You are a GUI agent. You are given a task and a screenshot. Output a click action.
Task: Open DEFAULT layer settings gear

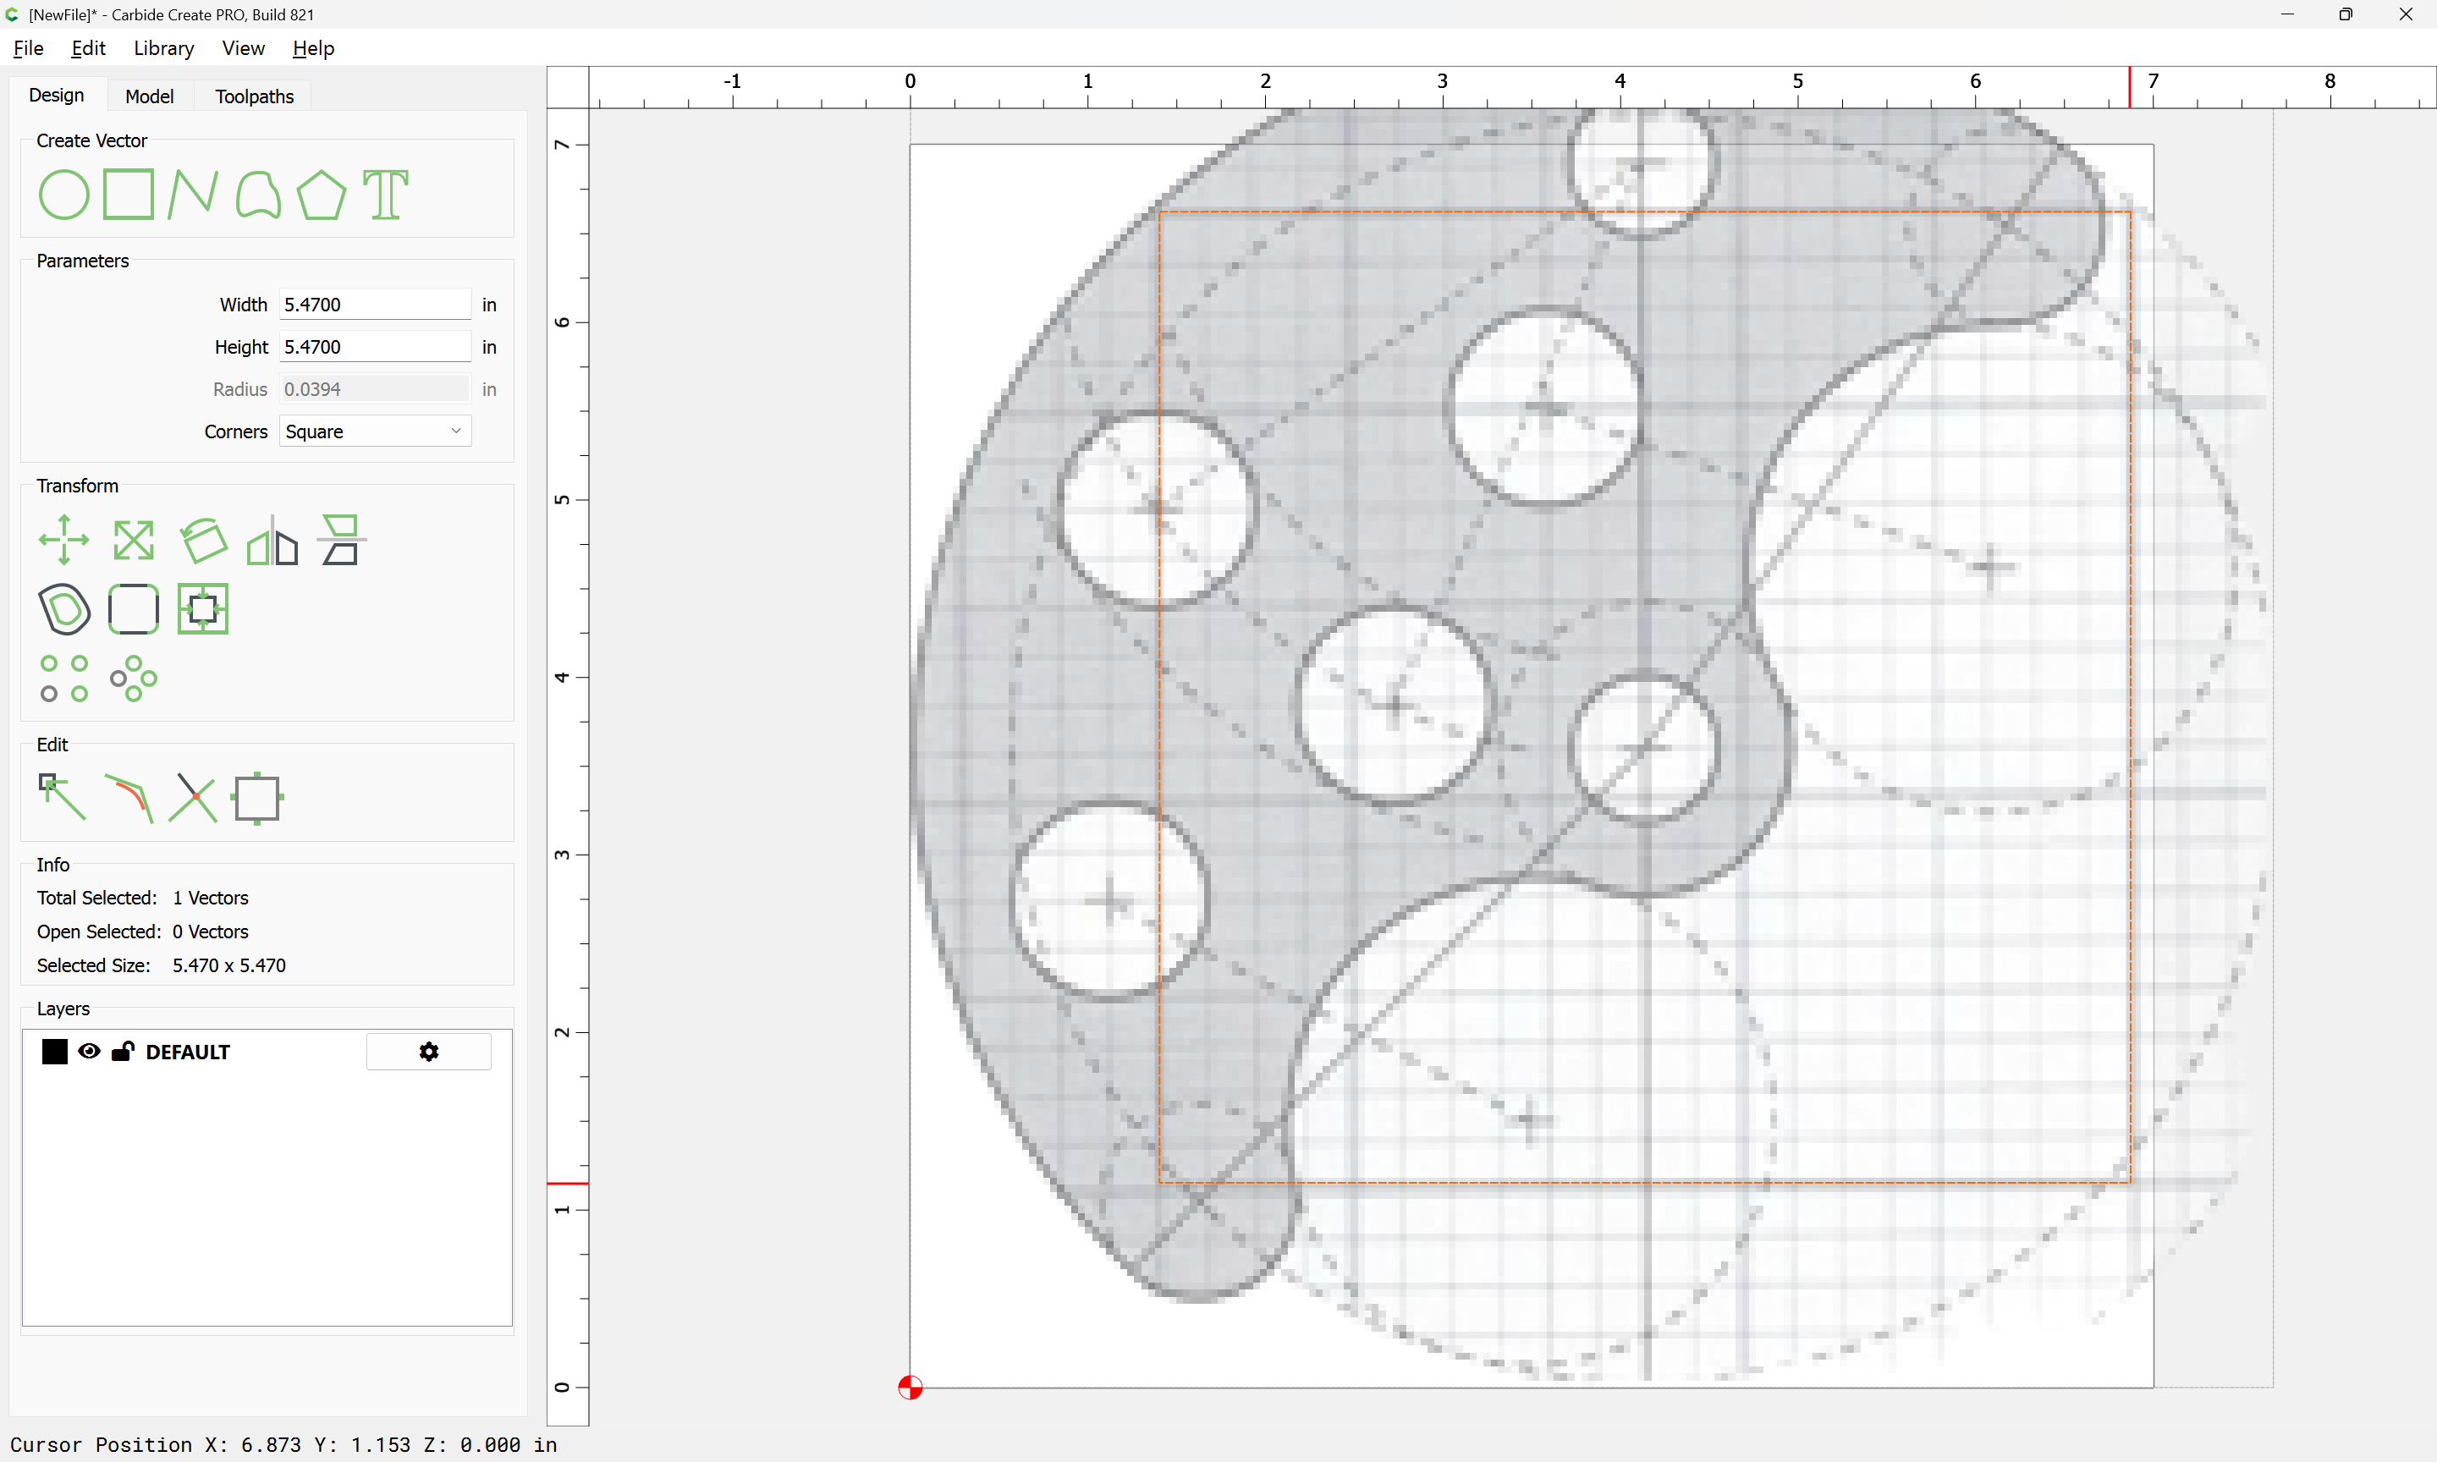428,1051
